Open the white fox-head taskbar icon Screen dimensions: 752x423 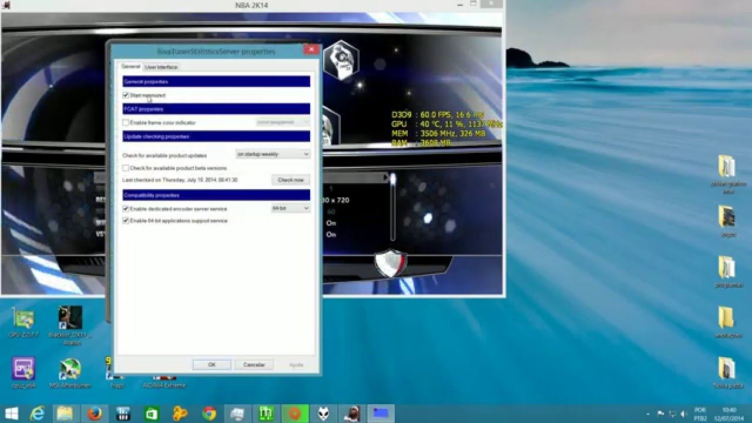coord(324,414)
